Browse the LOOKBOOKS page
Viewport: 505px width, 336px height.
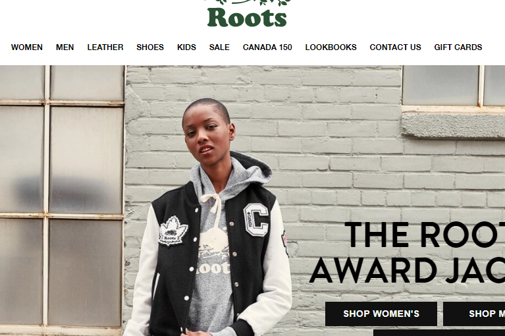(x=331, y=47)
